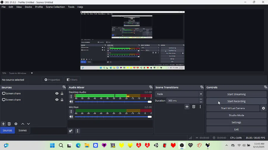Switch to the Sources tab

pyautogui.click(x=7, y=130)
